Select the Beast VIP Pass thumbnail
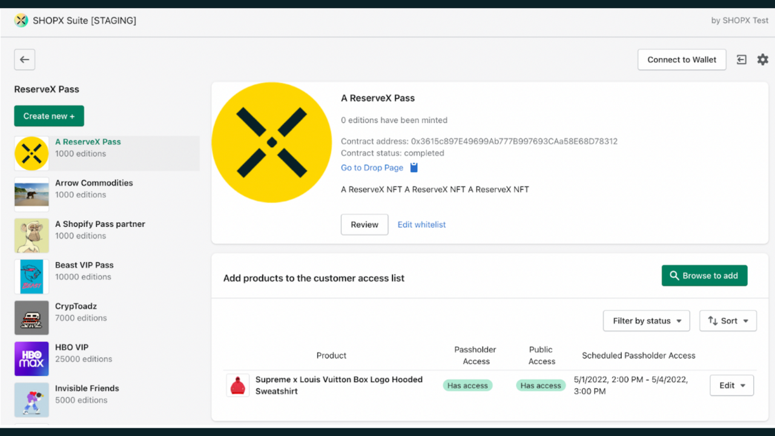 [x=31, y=277]
